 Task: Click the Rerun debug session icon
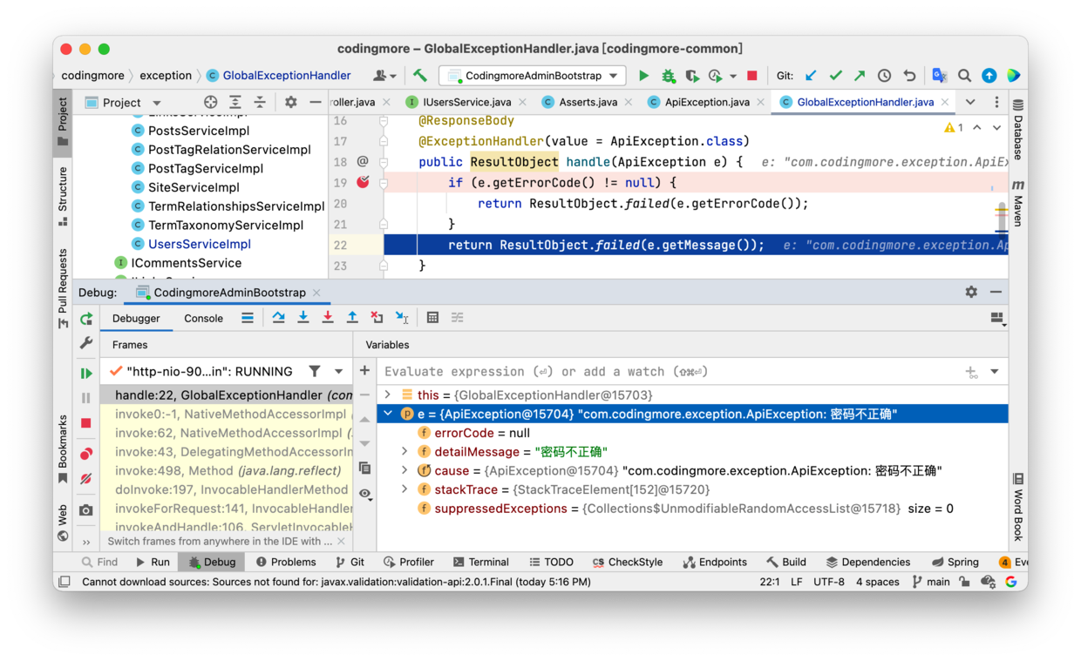click(86, 319)
